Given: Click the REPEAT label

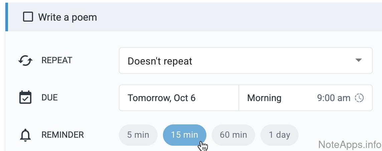Looking at the screenshot, I should [x=57, y=61].
